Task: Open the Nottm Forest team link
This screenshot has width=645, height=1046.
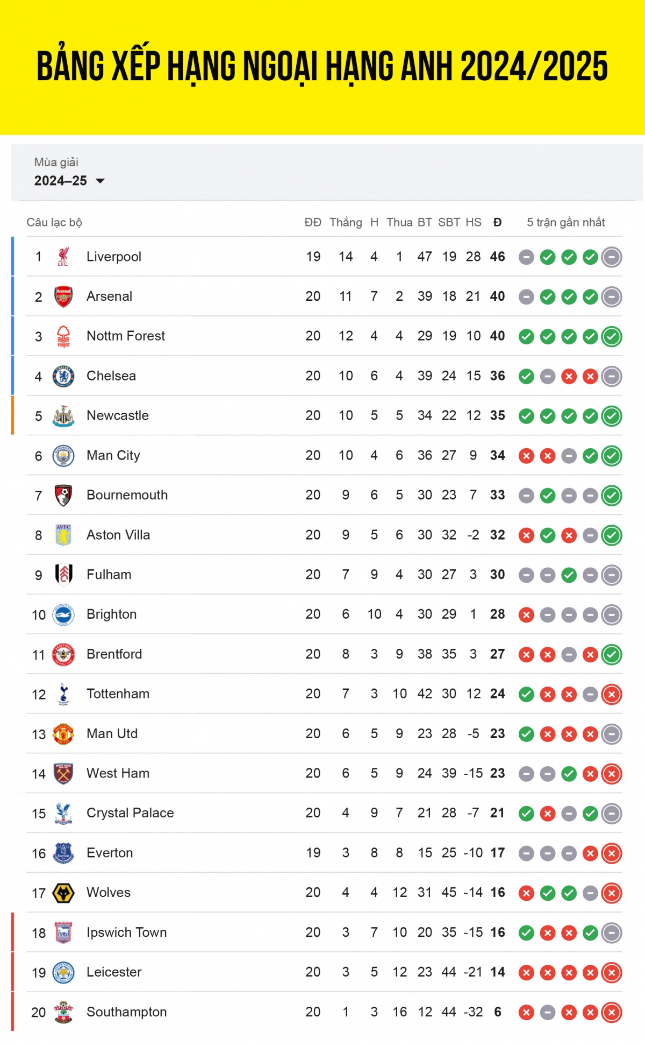Action: tap(126, 336)
